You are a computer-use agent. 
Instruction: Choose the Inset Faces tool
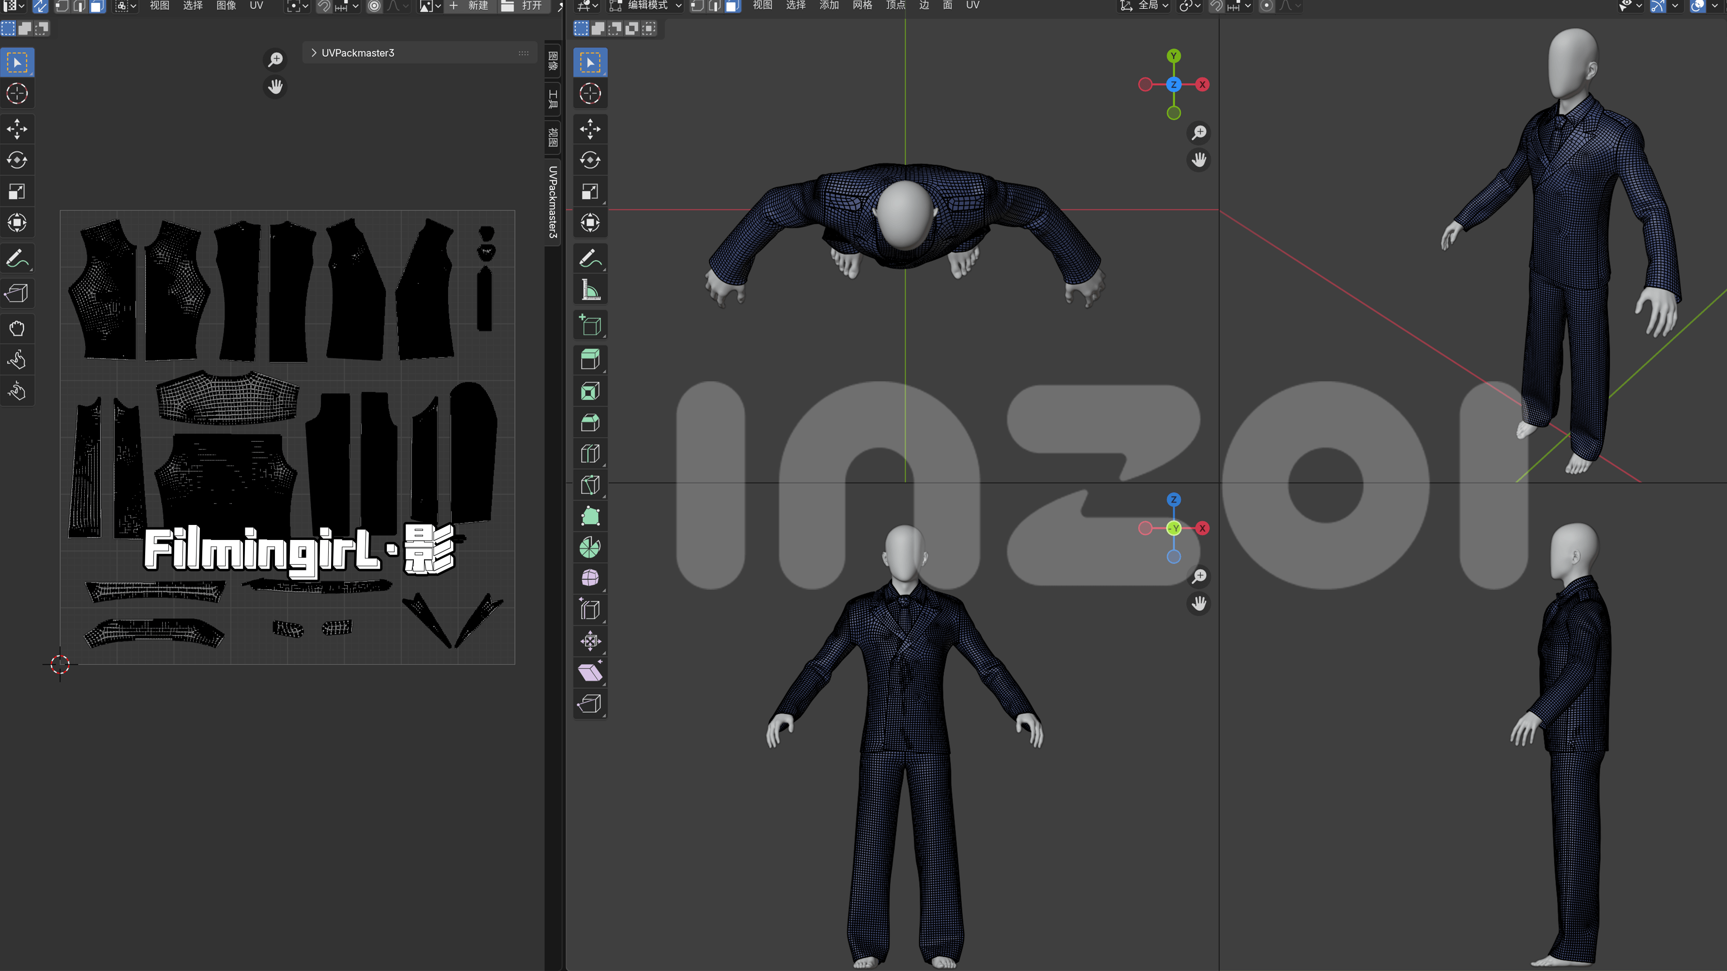tap(590, 391)
